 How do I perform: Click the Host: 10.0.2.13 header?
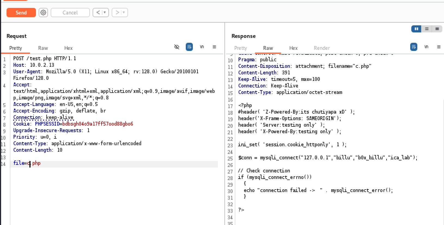pyautogui.click(x=34, y=65)
